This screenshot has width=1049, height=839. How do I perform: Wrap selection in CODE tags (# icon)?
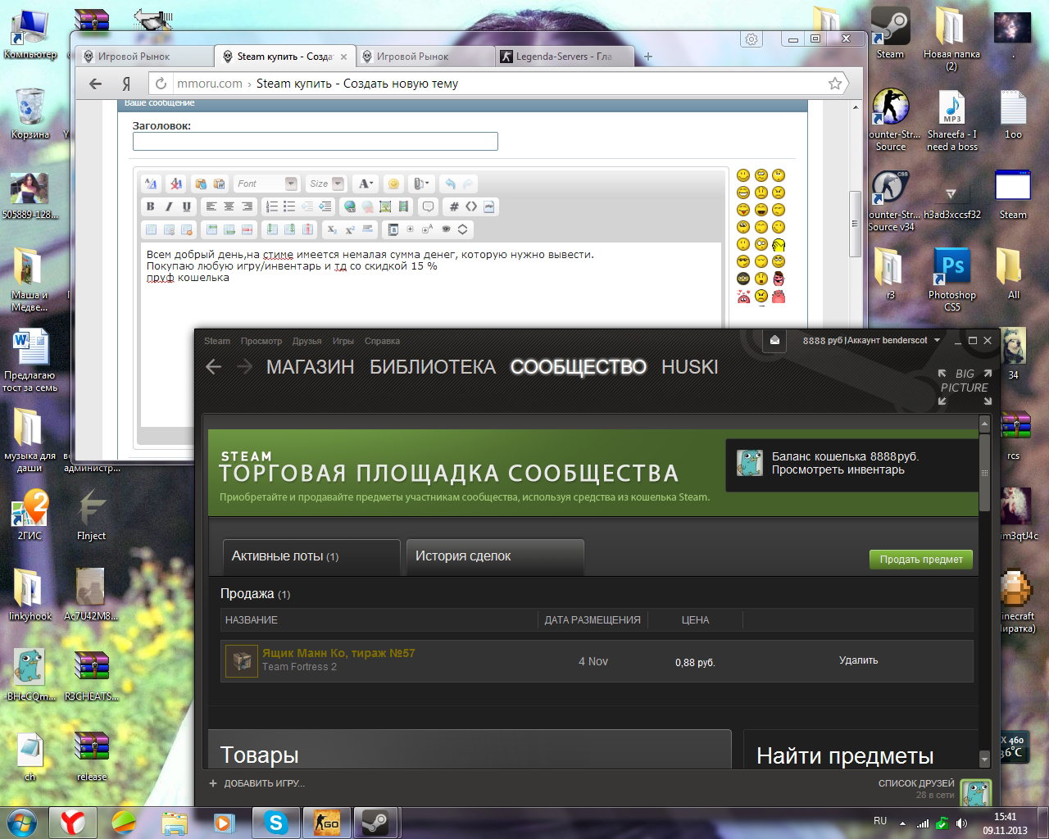(454, 206)
